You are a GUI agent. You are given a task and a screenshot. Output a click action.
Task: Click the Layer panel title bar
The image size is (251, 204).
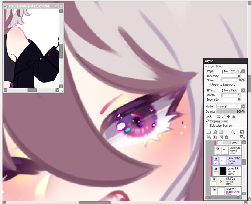[226, 61]
